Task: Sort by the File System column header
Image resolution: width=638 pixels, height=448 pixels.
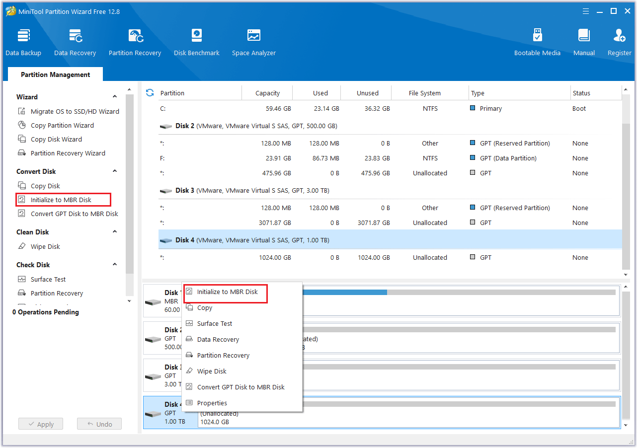Action: point(430,93)
